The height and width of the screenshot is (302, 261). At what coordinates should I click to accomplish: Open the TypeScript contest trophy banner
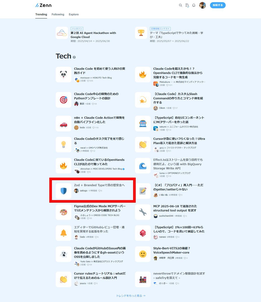pos(170,35)
